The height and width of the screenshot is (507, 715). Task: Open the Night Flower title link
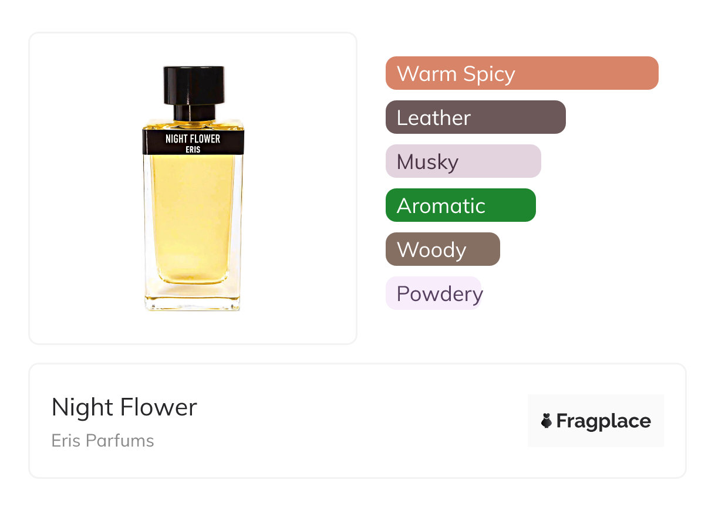[124, 407]
